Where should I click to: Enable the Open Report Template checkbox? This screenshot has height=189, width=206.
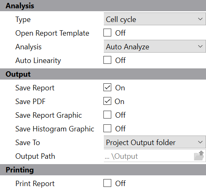point(107,33)
